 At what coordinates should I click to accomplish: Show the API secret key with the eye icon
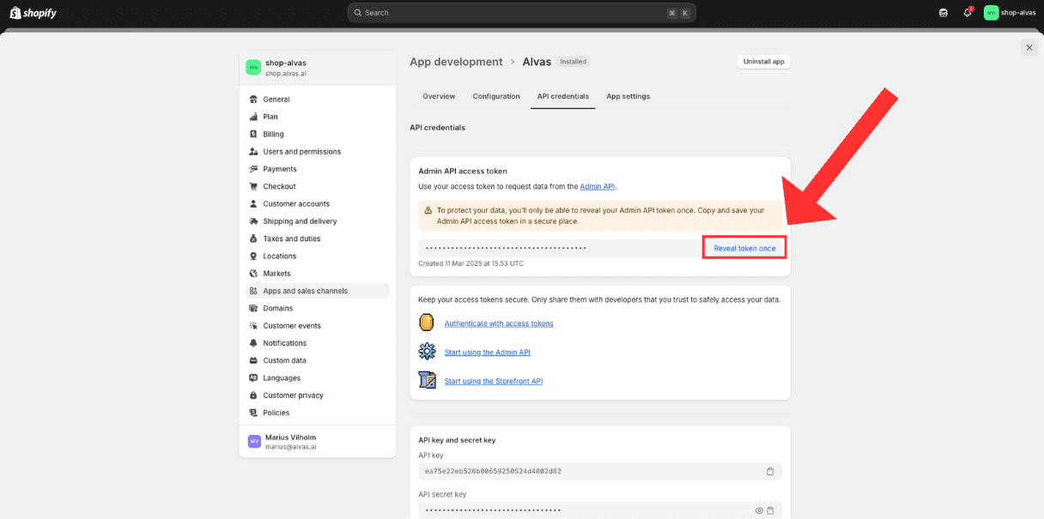759,510
